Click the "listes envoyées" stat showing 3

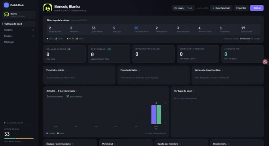(x=186, y=30)
